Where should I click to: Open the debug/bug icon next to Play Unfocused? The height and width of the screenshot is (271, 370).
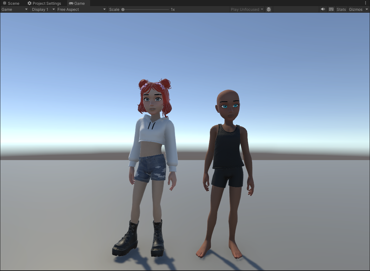pos(269,9)
